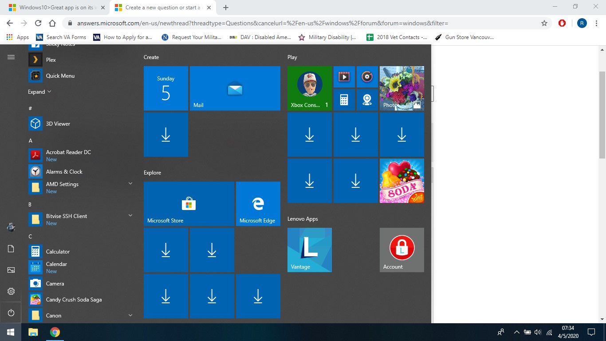Open the Sunday 5 calendar tile
This screenshot has height=341, width=606.
click(166, 88)
